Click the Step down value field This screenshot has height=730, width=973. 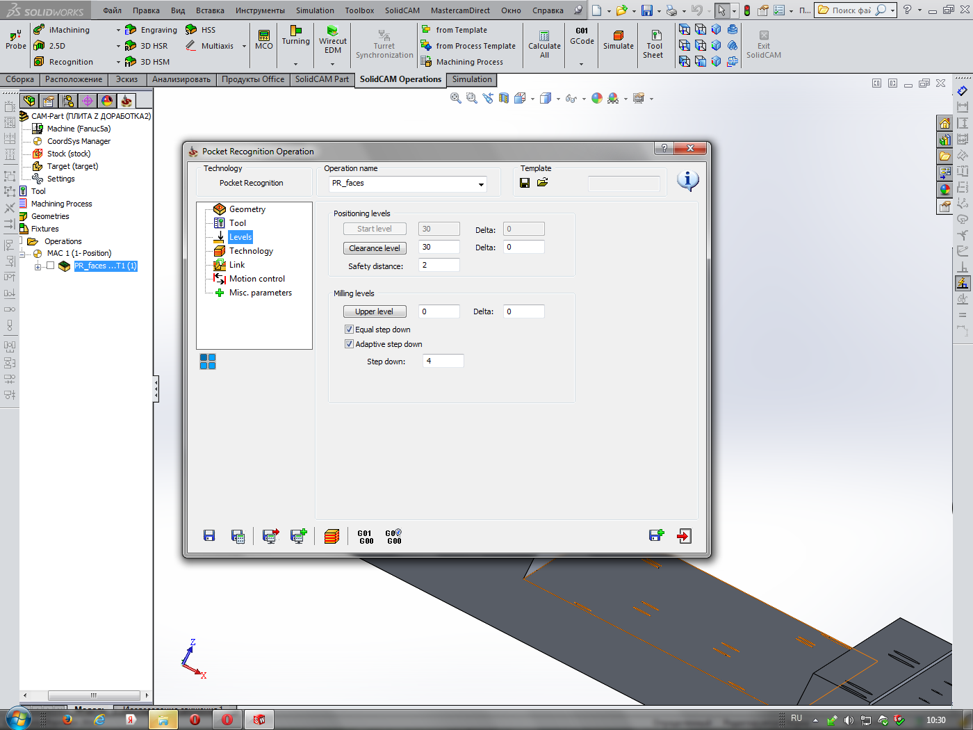[x=443, y=361]
